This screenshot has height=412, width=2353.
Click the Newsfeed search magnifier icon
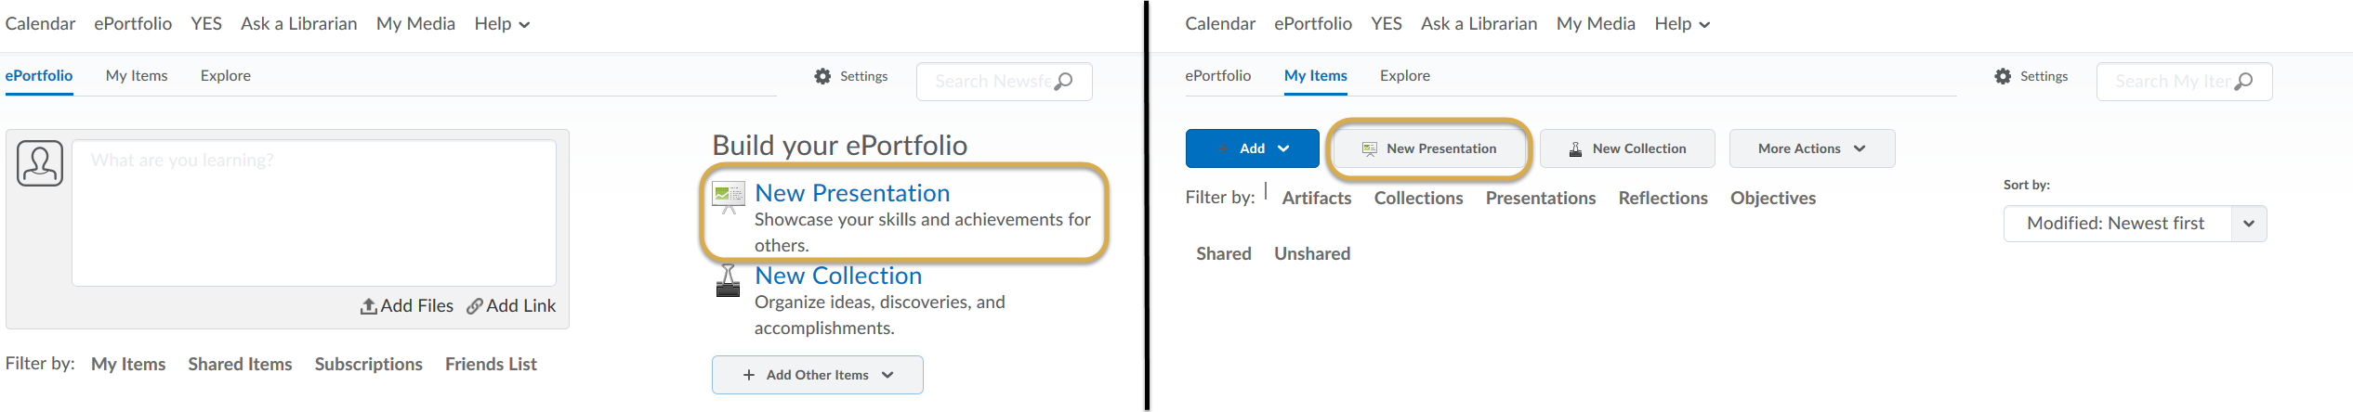[x=1063, y=82]
